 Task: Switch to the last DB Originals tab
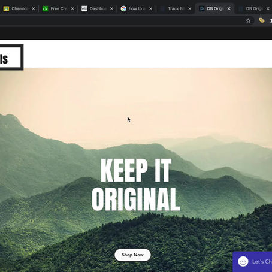pyautogui.click(x=253, y=9)
